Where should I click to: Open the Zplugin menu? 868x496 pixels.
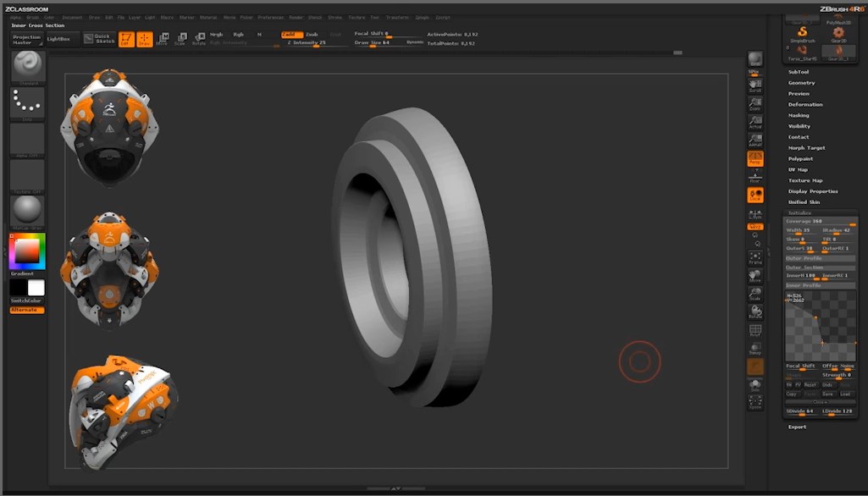tap(422, 18)
